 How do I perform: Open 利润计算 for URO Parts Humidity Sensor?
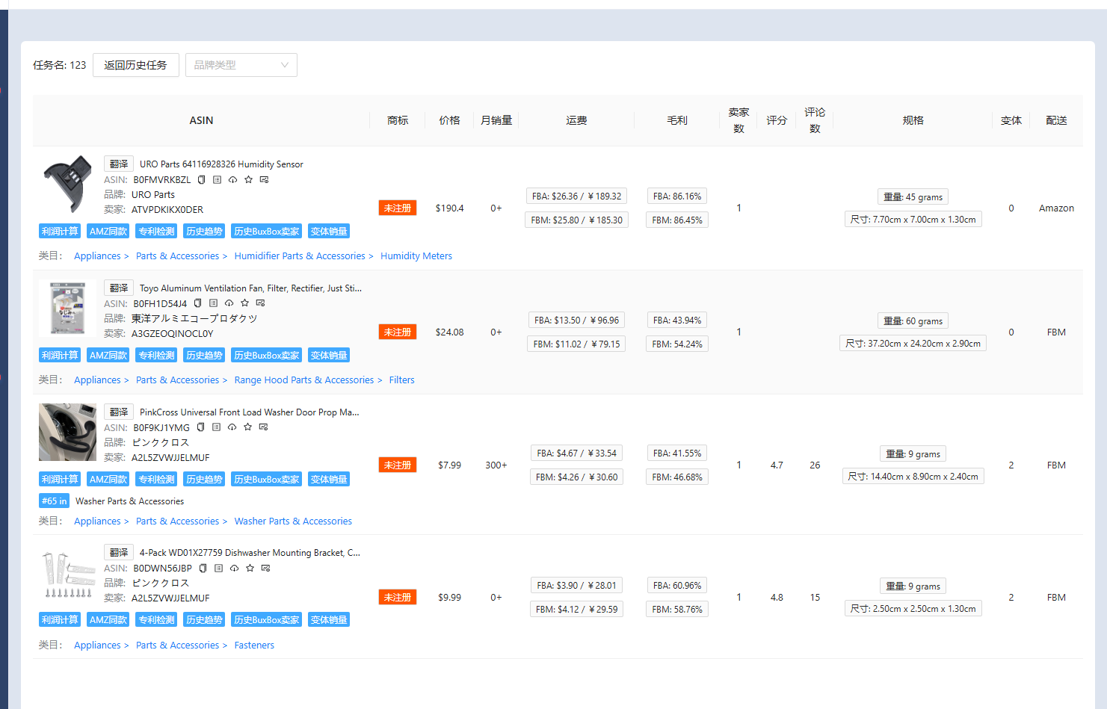pos(60,232)
